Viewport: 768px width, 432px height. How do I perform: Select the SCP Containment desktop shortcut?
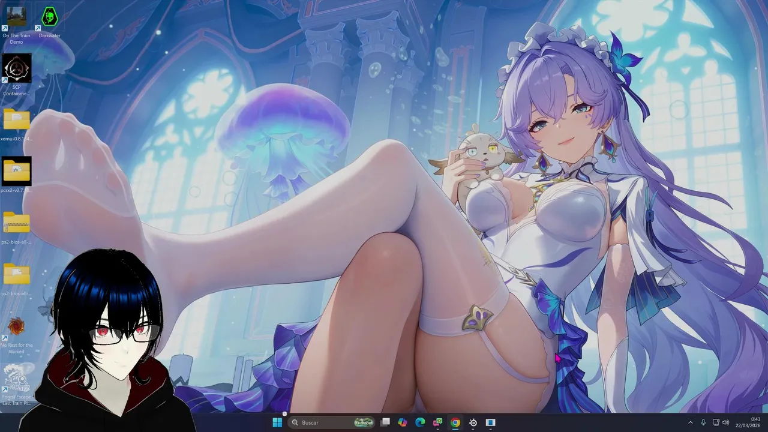click(16, 75)
